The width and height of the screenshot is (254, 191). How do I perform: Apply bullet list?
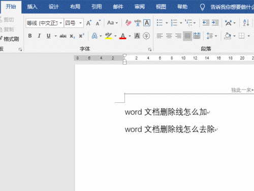160,23
